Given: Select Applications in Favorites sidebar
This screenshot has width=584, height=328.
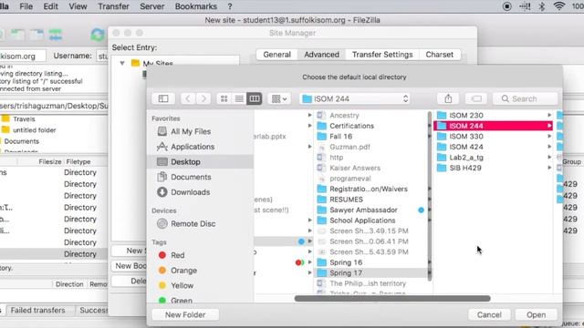Looking at the screenshot, I should (x=193, y=147).
